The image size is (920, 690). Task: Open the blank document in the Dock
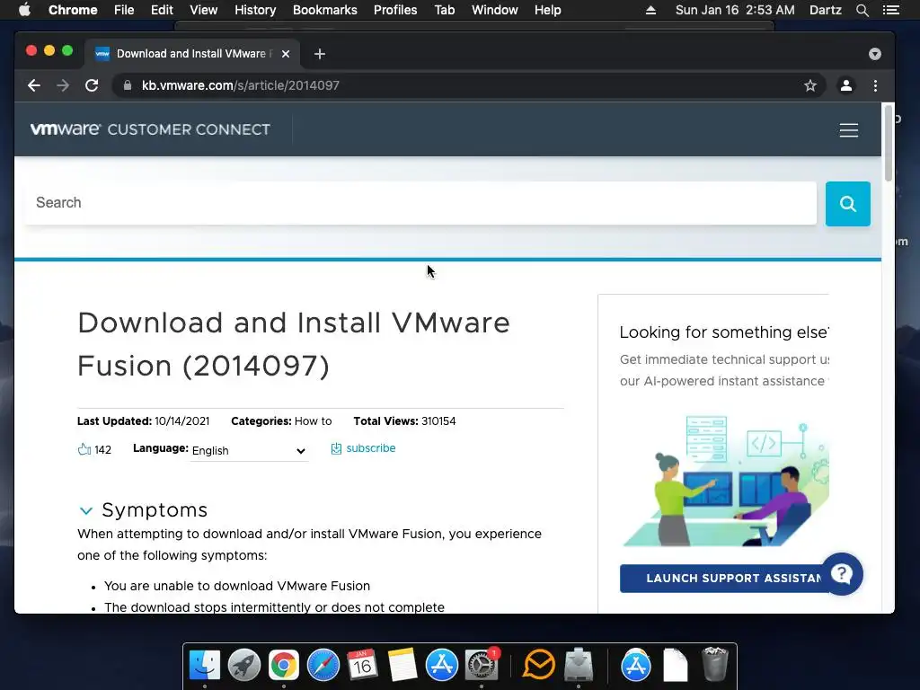(x=675, y=666)
